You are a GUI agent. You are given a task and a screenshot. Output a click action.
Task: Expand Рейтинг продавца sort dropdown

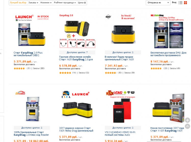[65, 3]
